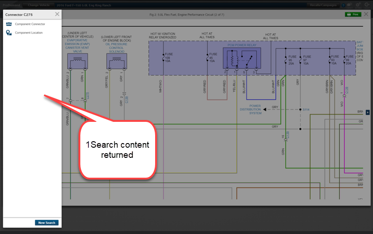The height and width of the screenshot is (234, 373).
Task: Close the Connector C275 panel
Action: pyautogui.click(x=57, y=14)
